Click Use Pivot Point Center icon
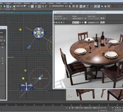The image size is (123, 112). [25, 6]
